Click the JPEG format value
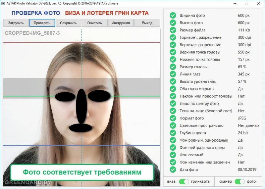This screenshot has width=265, height=189. point(242,118)
